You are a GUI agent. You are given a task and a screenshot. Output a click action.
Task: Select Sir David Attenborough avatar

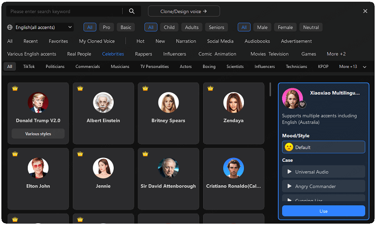click(168, 168)
